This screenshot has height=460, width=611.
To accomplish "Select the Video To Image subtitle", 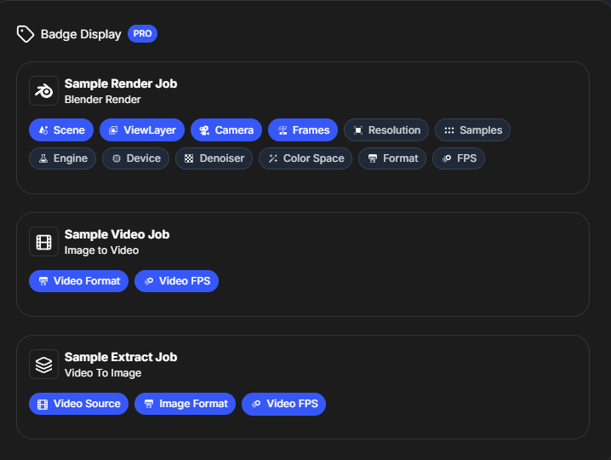I will pos(103,373).
